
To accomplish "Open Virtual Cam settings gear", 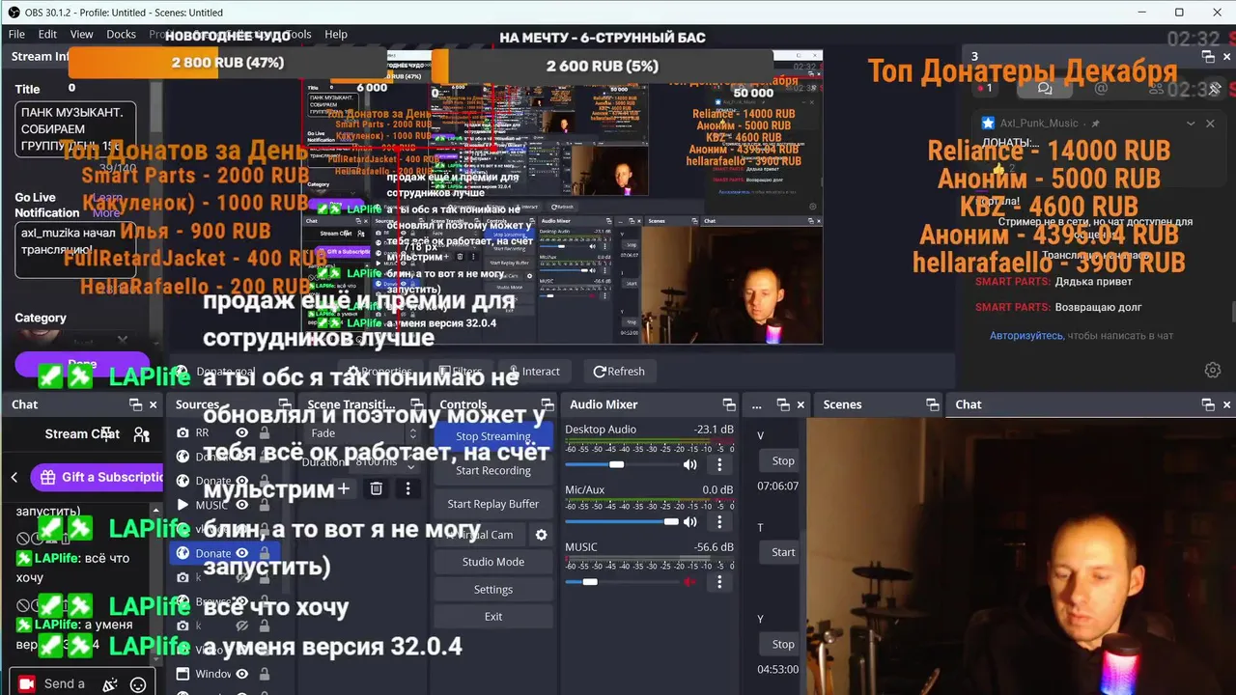I will point(541,535).
